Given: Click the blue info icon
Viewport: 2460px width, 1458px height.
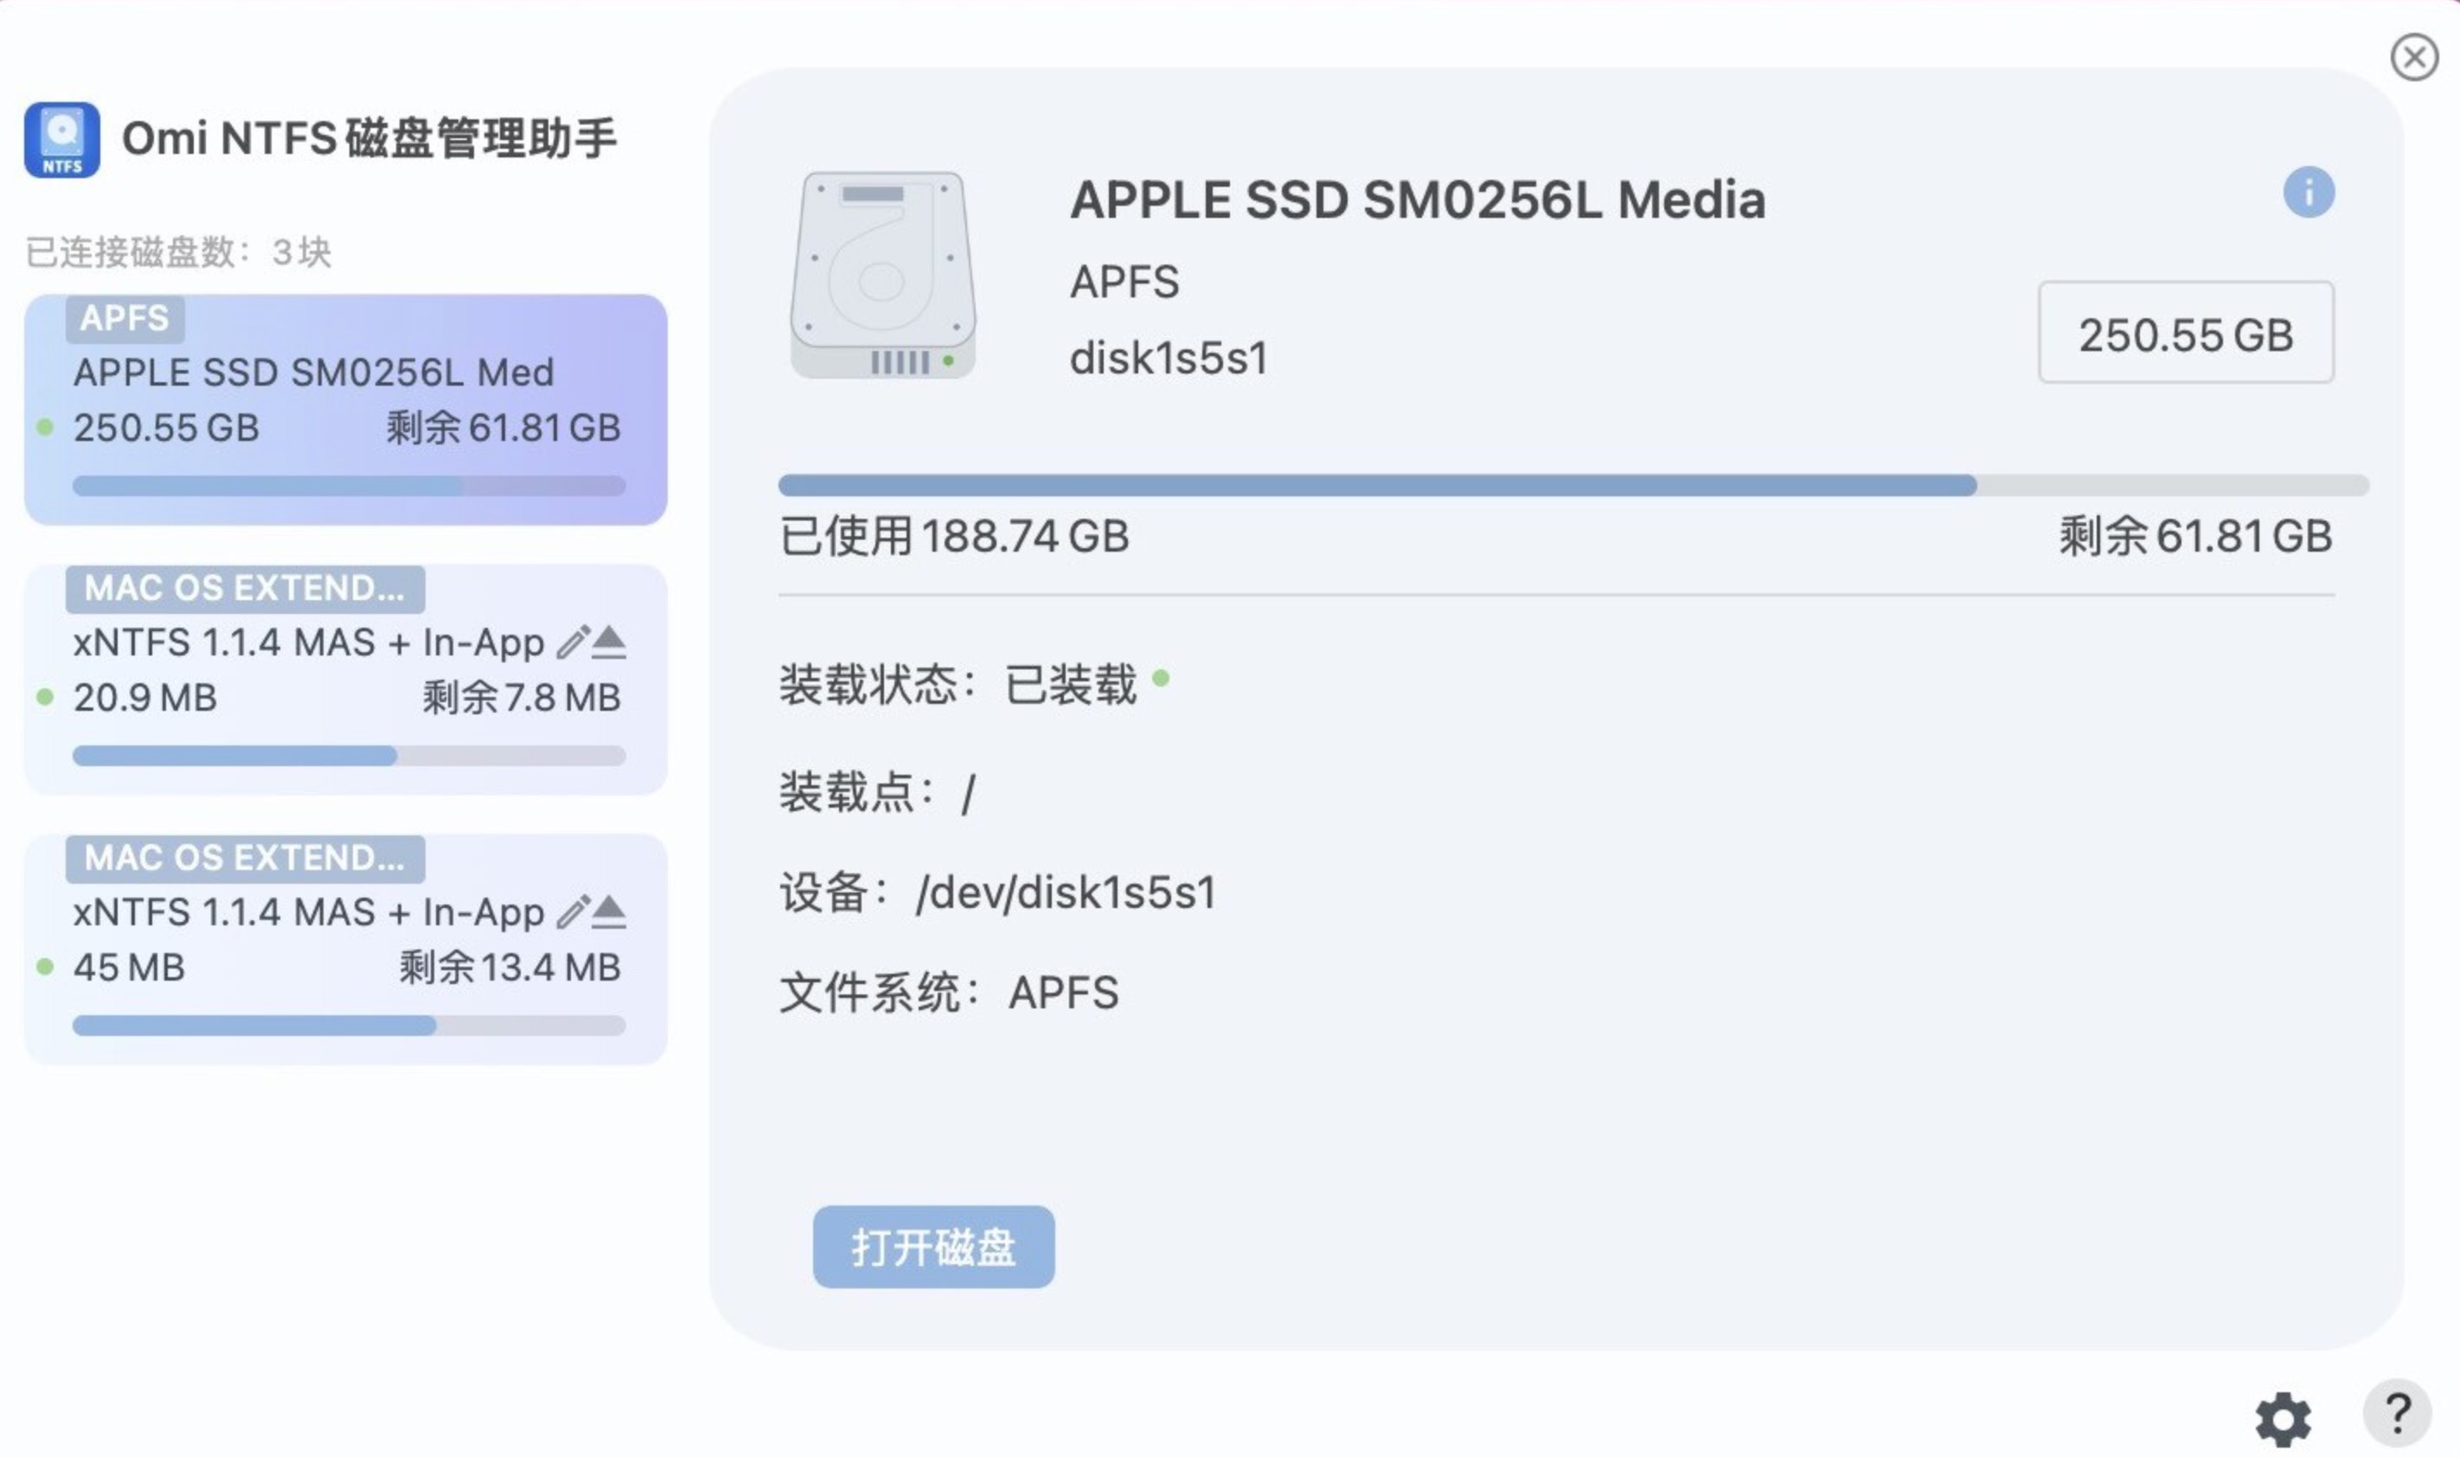Looking at the screenshot, I should coord(2308,192).
